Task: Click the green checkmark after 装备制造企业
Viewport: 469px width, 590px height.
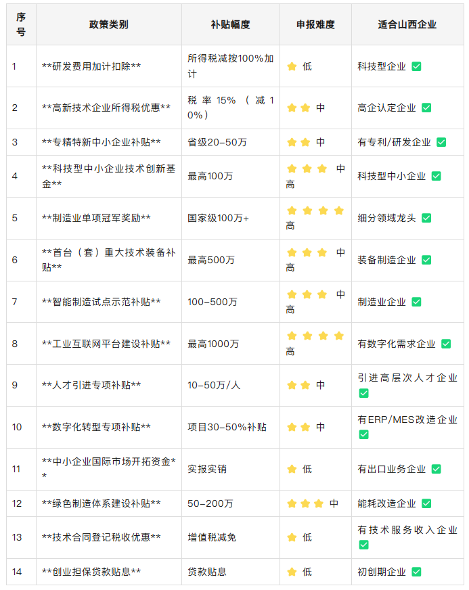Action: (426, 260)
